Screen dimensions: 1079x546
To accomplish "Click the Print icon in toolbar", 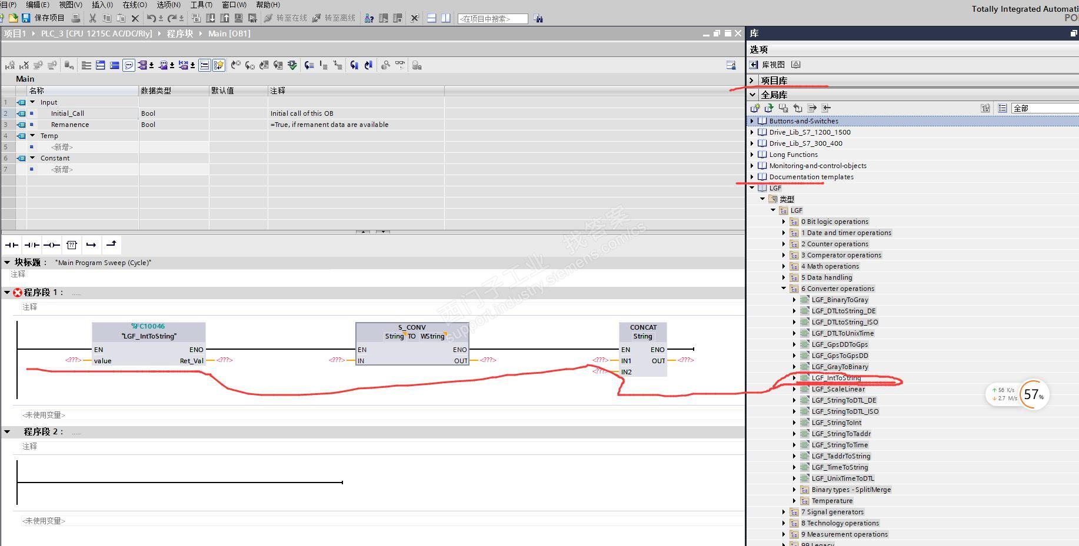I will (76, 18).
